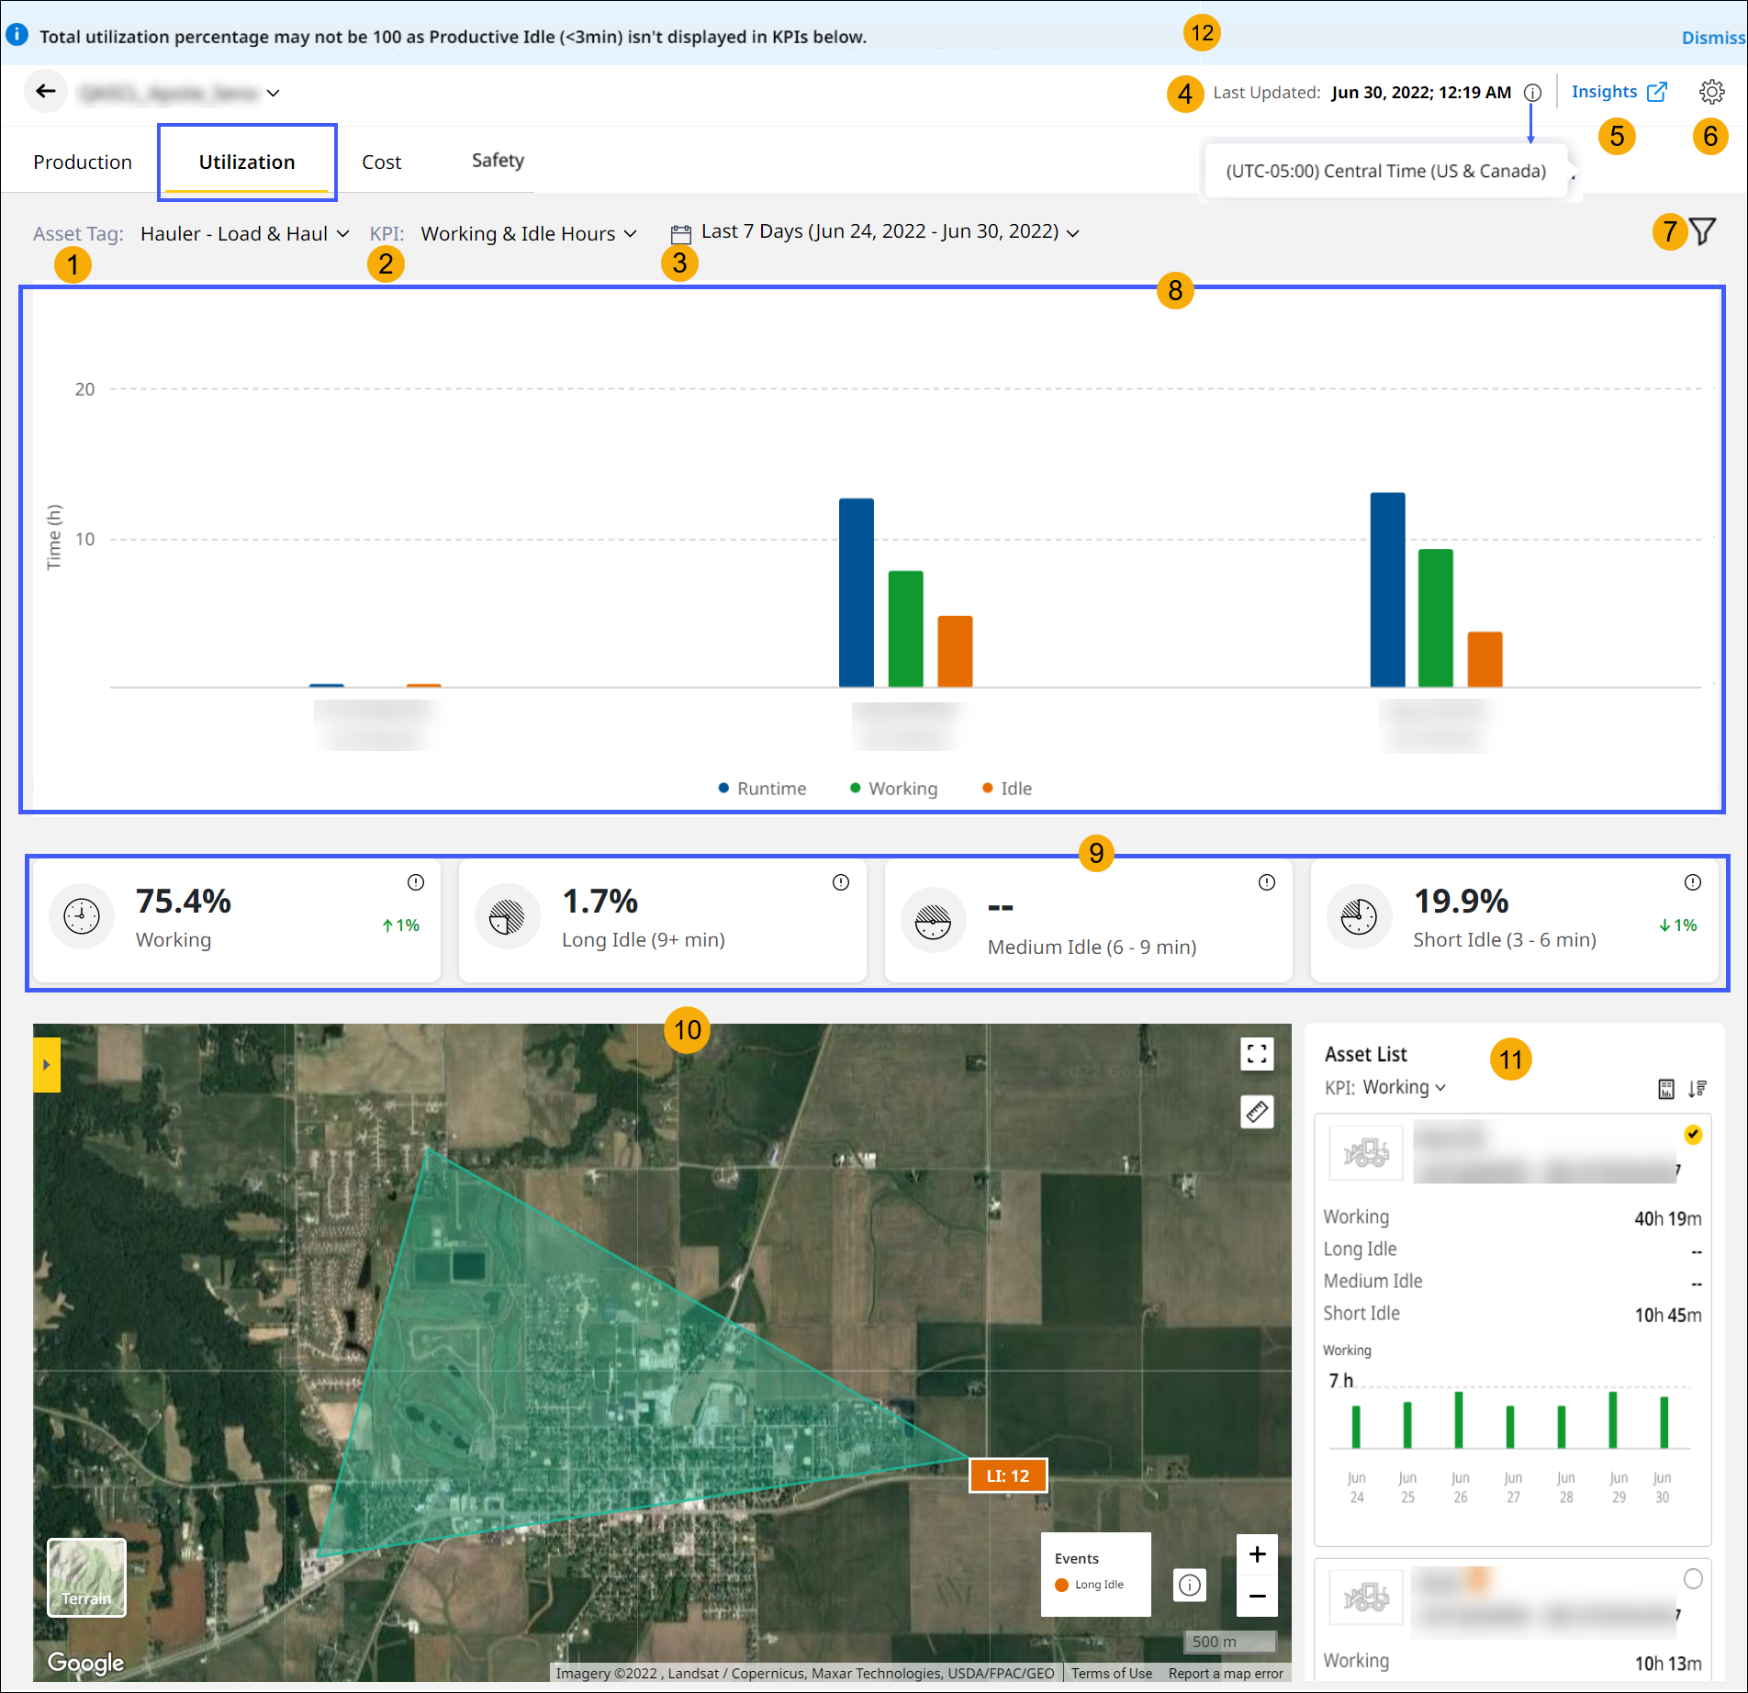This screenshot has width=1748, height=1693.
Task: Open the settings gear icon
Action: (1711, 92)
